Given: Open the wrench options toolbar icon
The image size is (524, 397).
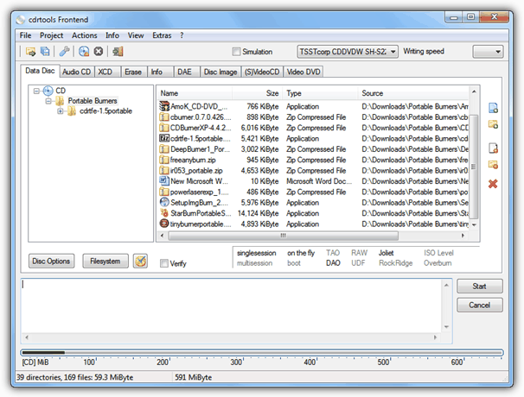Looking at the screenshot, I should click(x=64, y=52).
